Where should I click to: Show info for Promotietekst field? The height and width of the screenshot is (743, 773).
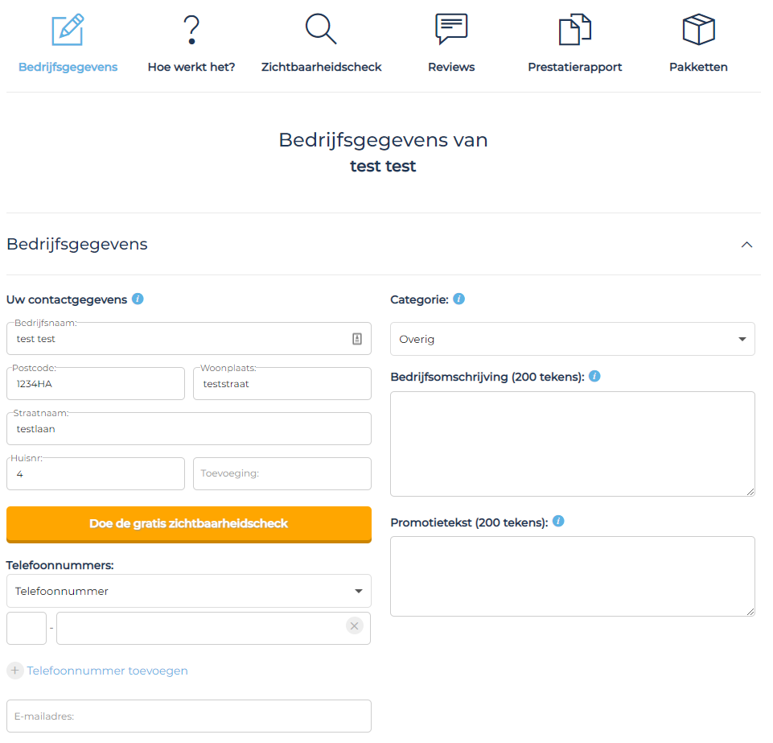click(x=558, y=522)
